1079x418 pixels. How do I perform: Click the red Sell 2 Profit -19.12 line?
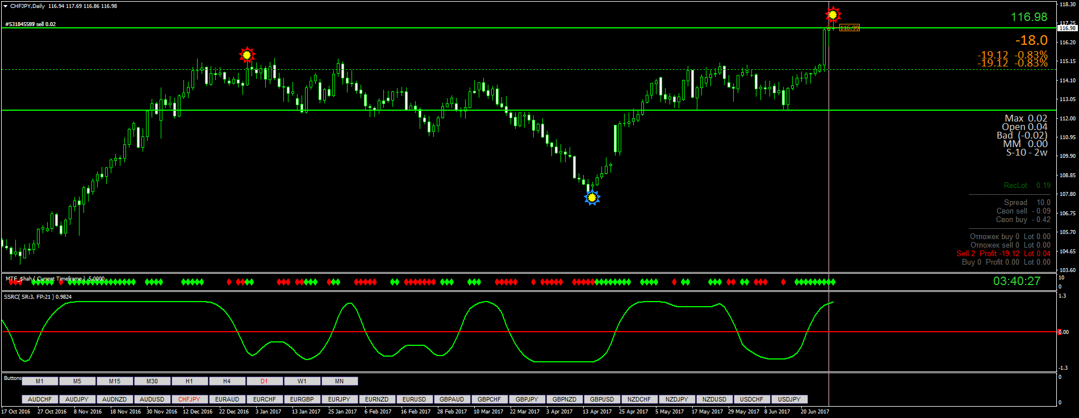(x=1003, y=254)
